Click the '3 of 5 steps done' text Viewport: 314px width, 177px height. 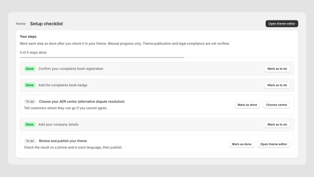tap(33, 52)
